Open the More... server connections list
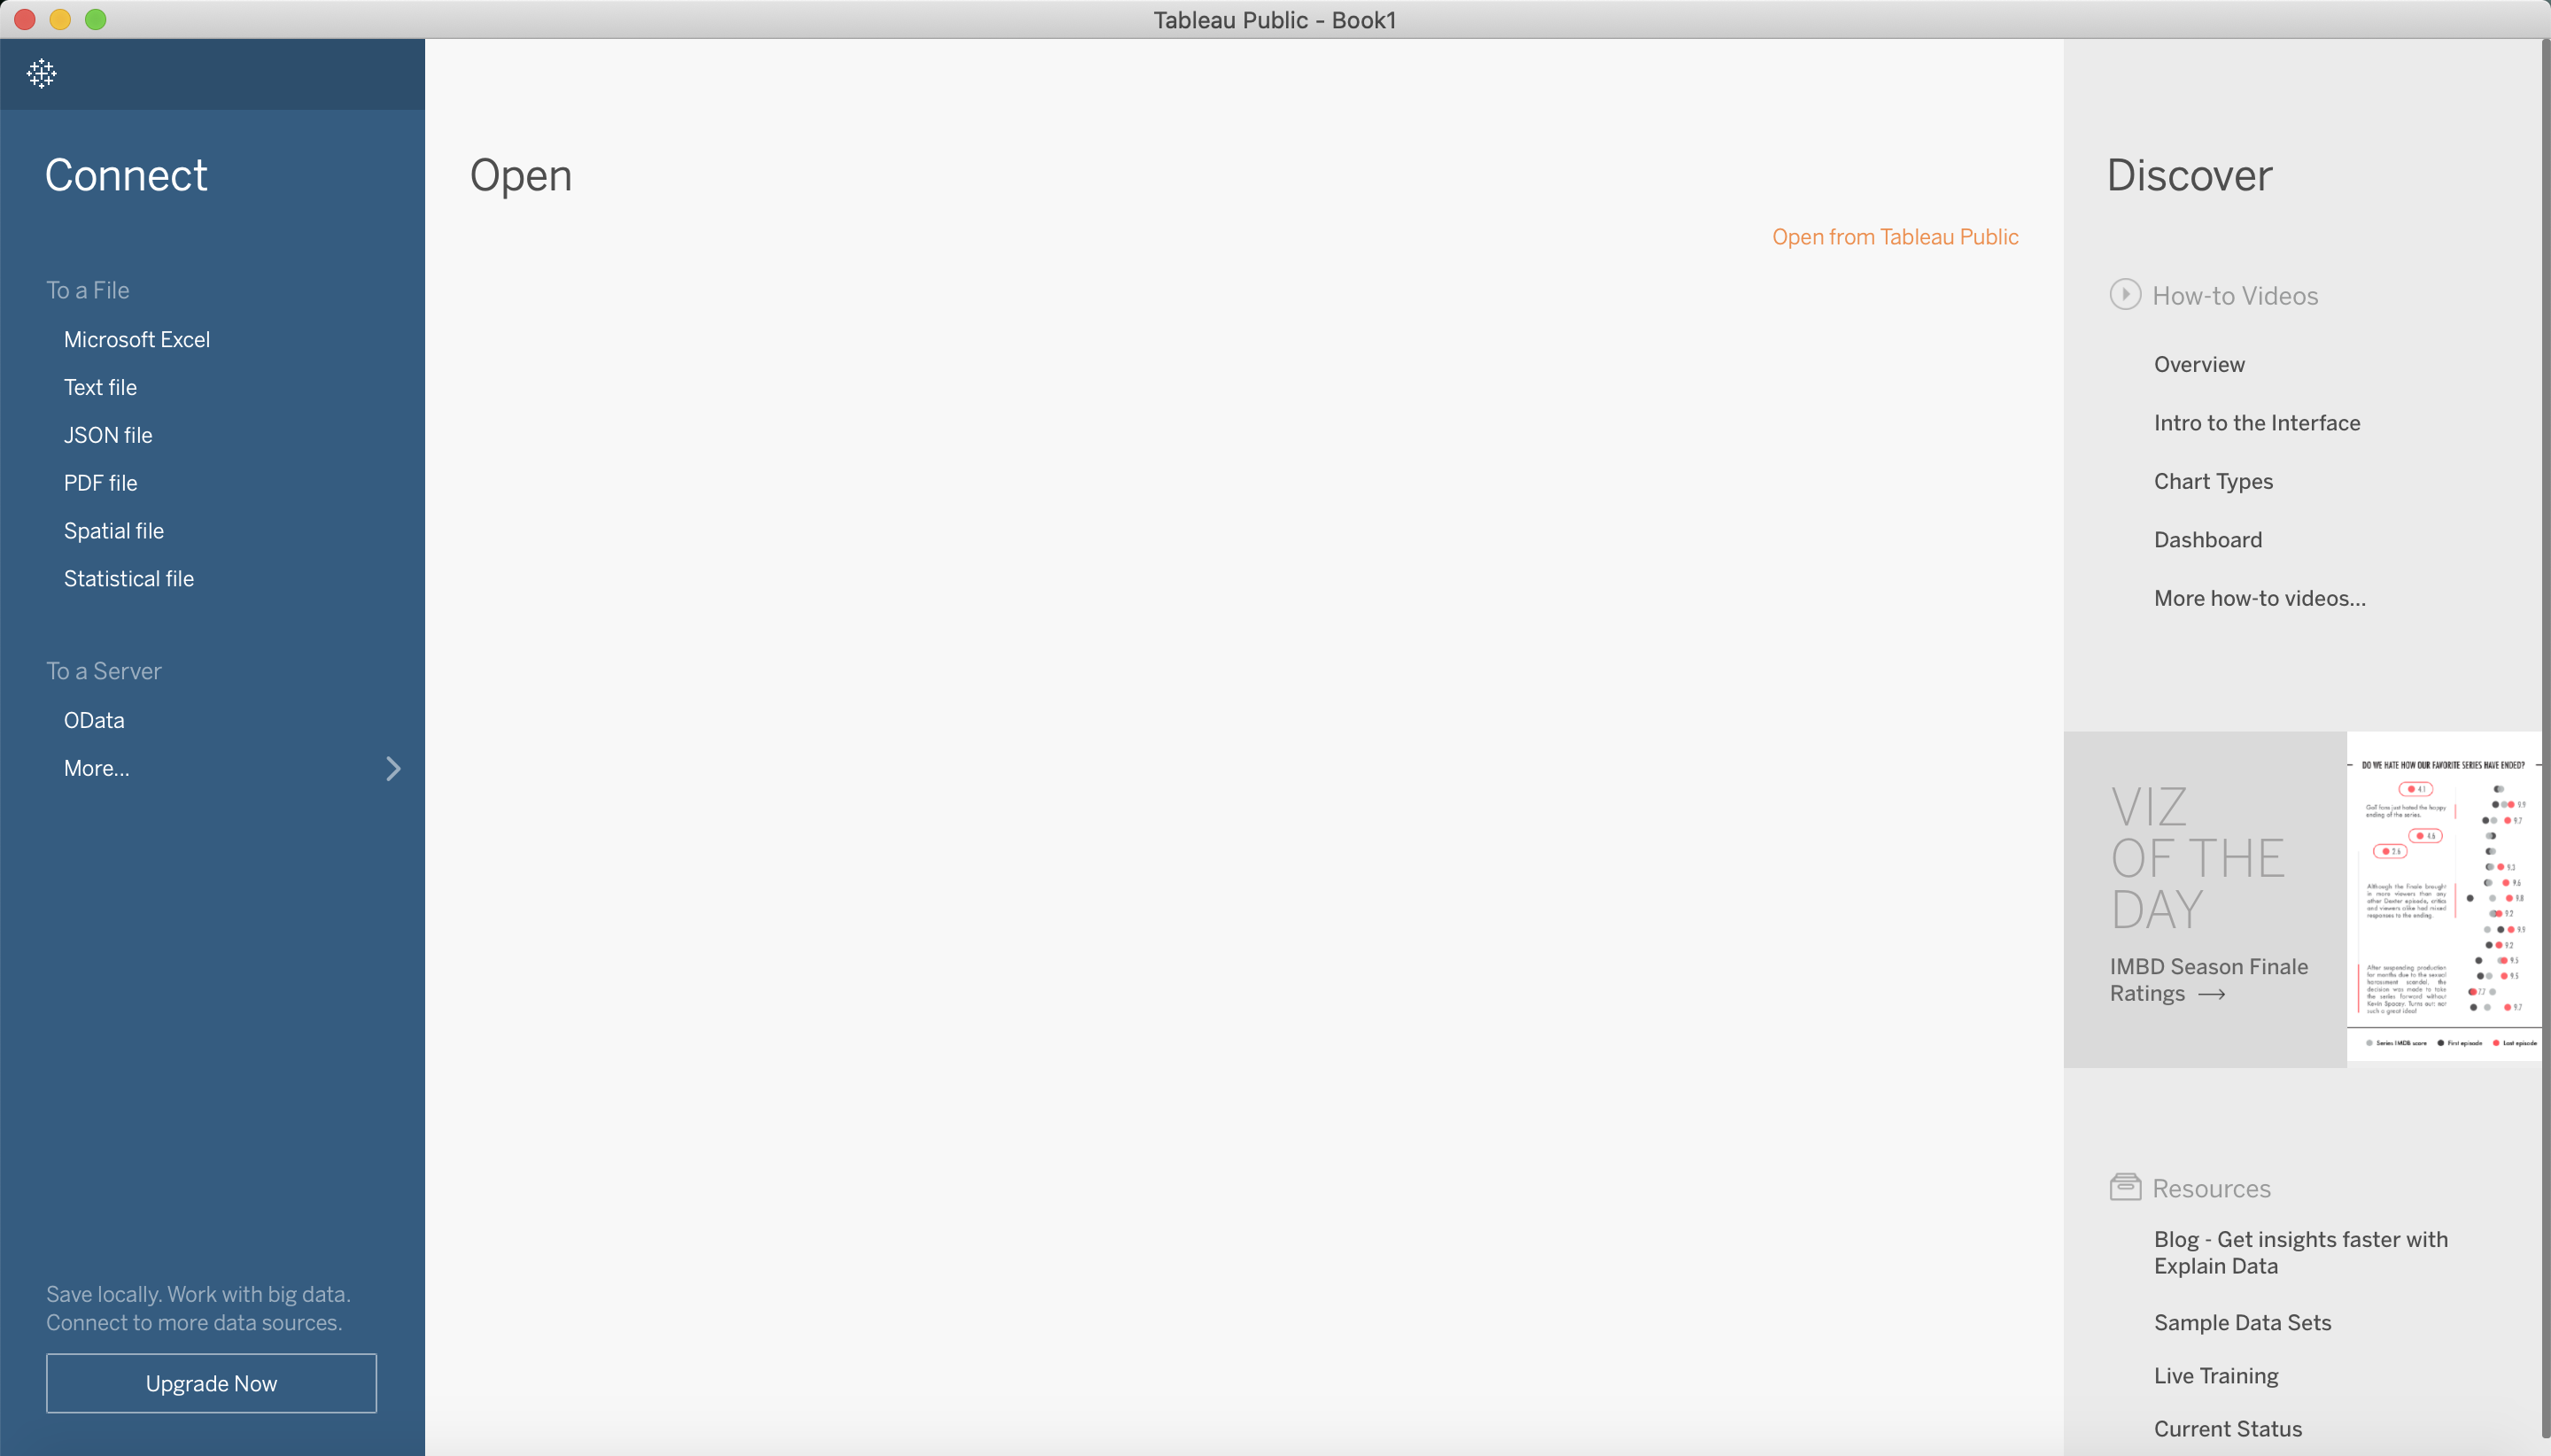Screen dimensions: 2551x1456 tap(97, 768)
